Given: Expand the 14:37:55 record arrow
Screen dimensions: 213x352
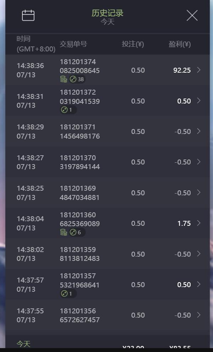Looking at the screenshot, I should tap(199, 315).
